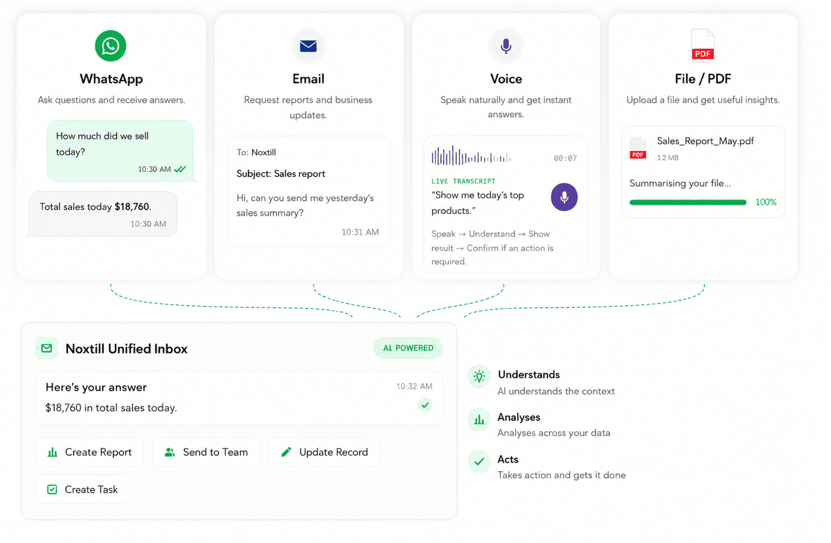
Task: Click the 'Total sales today $18,760.' reply bubble
Action: pyautogui.click(x=102, y=214)
